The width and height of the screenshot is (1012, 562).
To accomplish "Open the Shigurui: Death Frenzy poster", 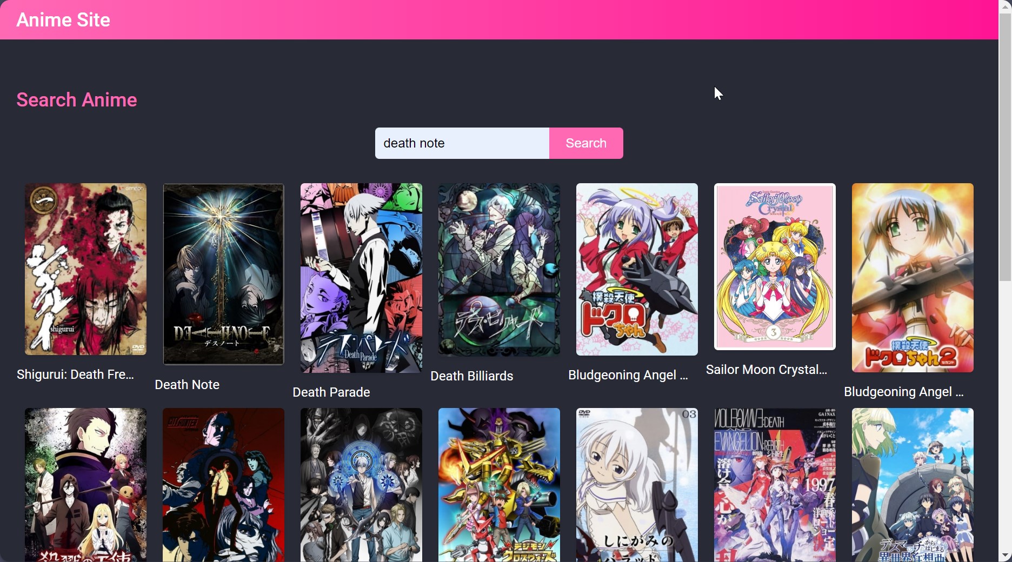I will point(85,269).
